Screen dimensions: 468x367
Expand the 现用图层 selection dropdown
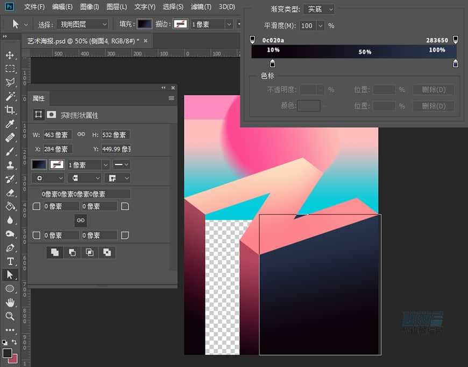pos(82,24)
